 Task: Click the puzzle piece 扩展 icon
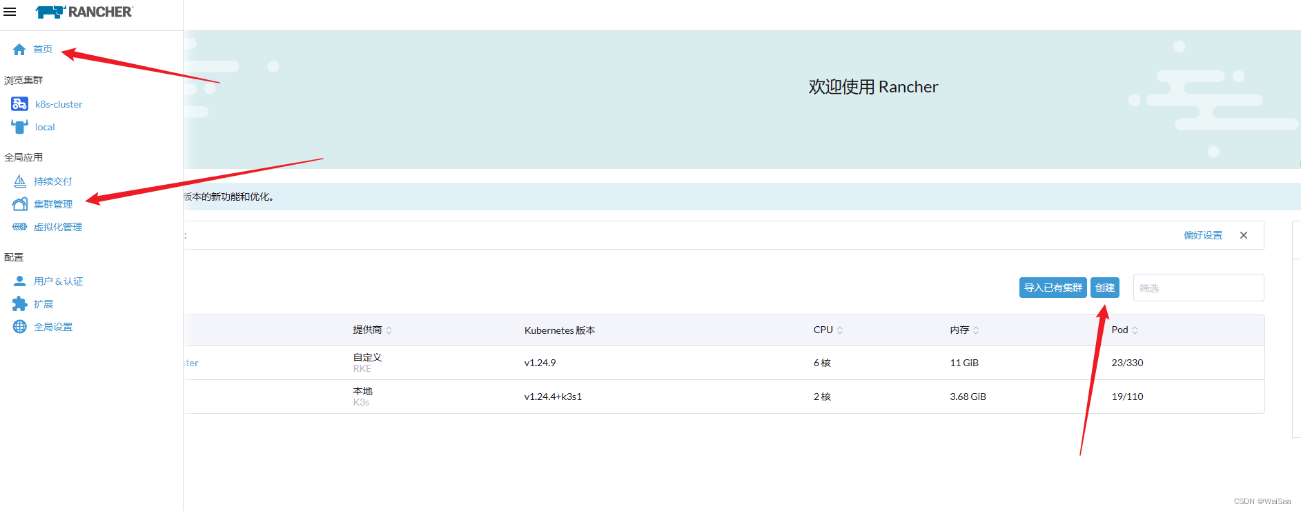tap(20, 304)
